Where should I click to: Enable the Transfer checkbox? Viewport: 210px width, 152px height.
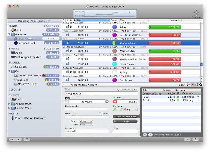pos(100,113)
